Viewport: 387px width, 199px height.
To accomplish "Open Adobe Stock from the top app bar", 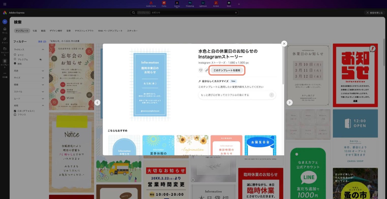I will click(x=229, y=4).
